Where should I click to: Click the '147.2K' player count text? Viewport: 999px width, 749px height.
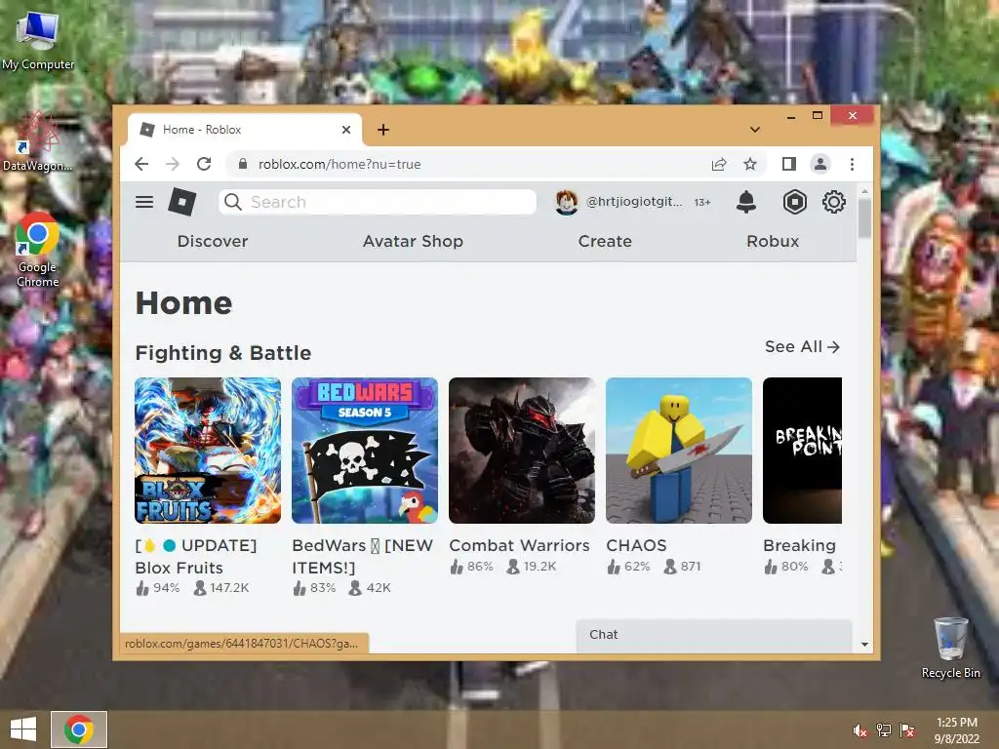point(229,588)
